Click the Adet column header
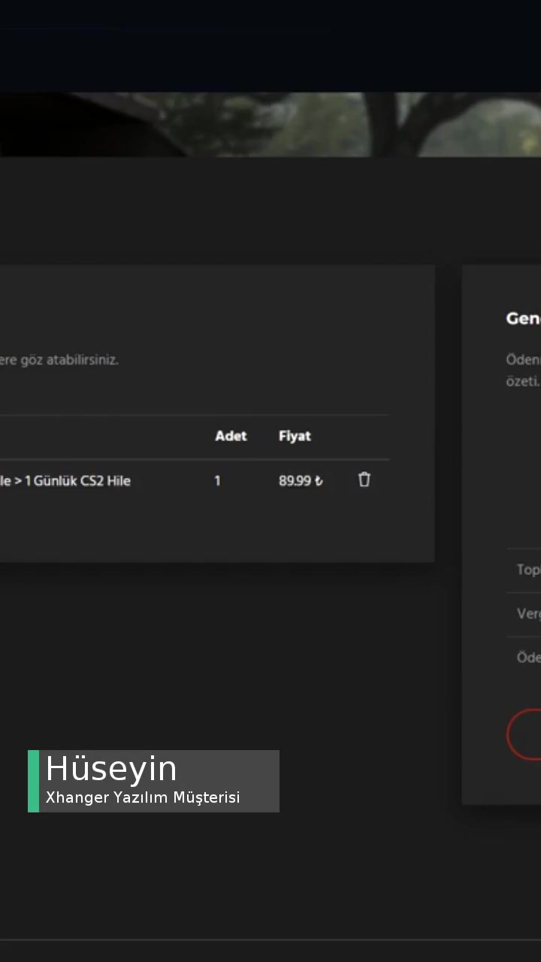The height and width of the screenshot is (962, 541). (x=231, y=436)
